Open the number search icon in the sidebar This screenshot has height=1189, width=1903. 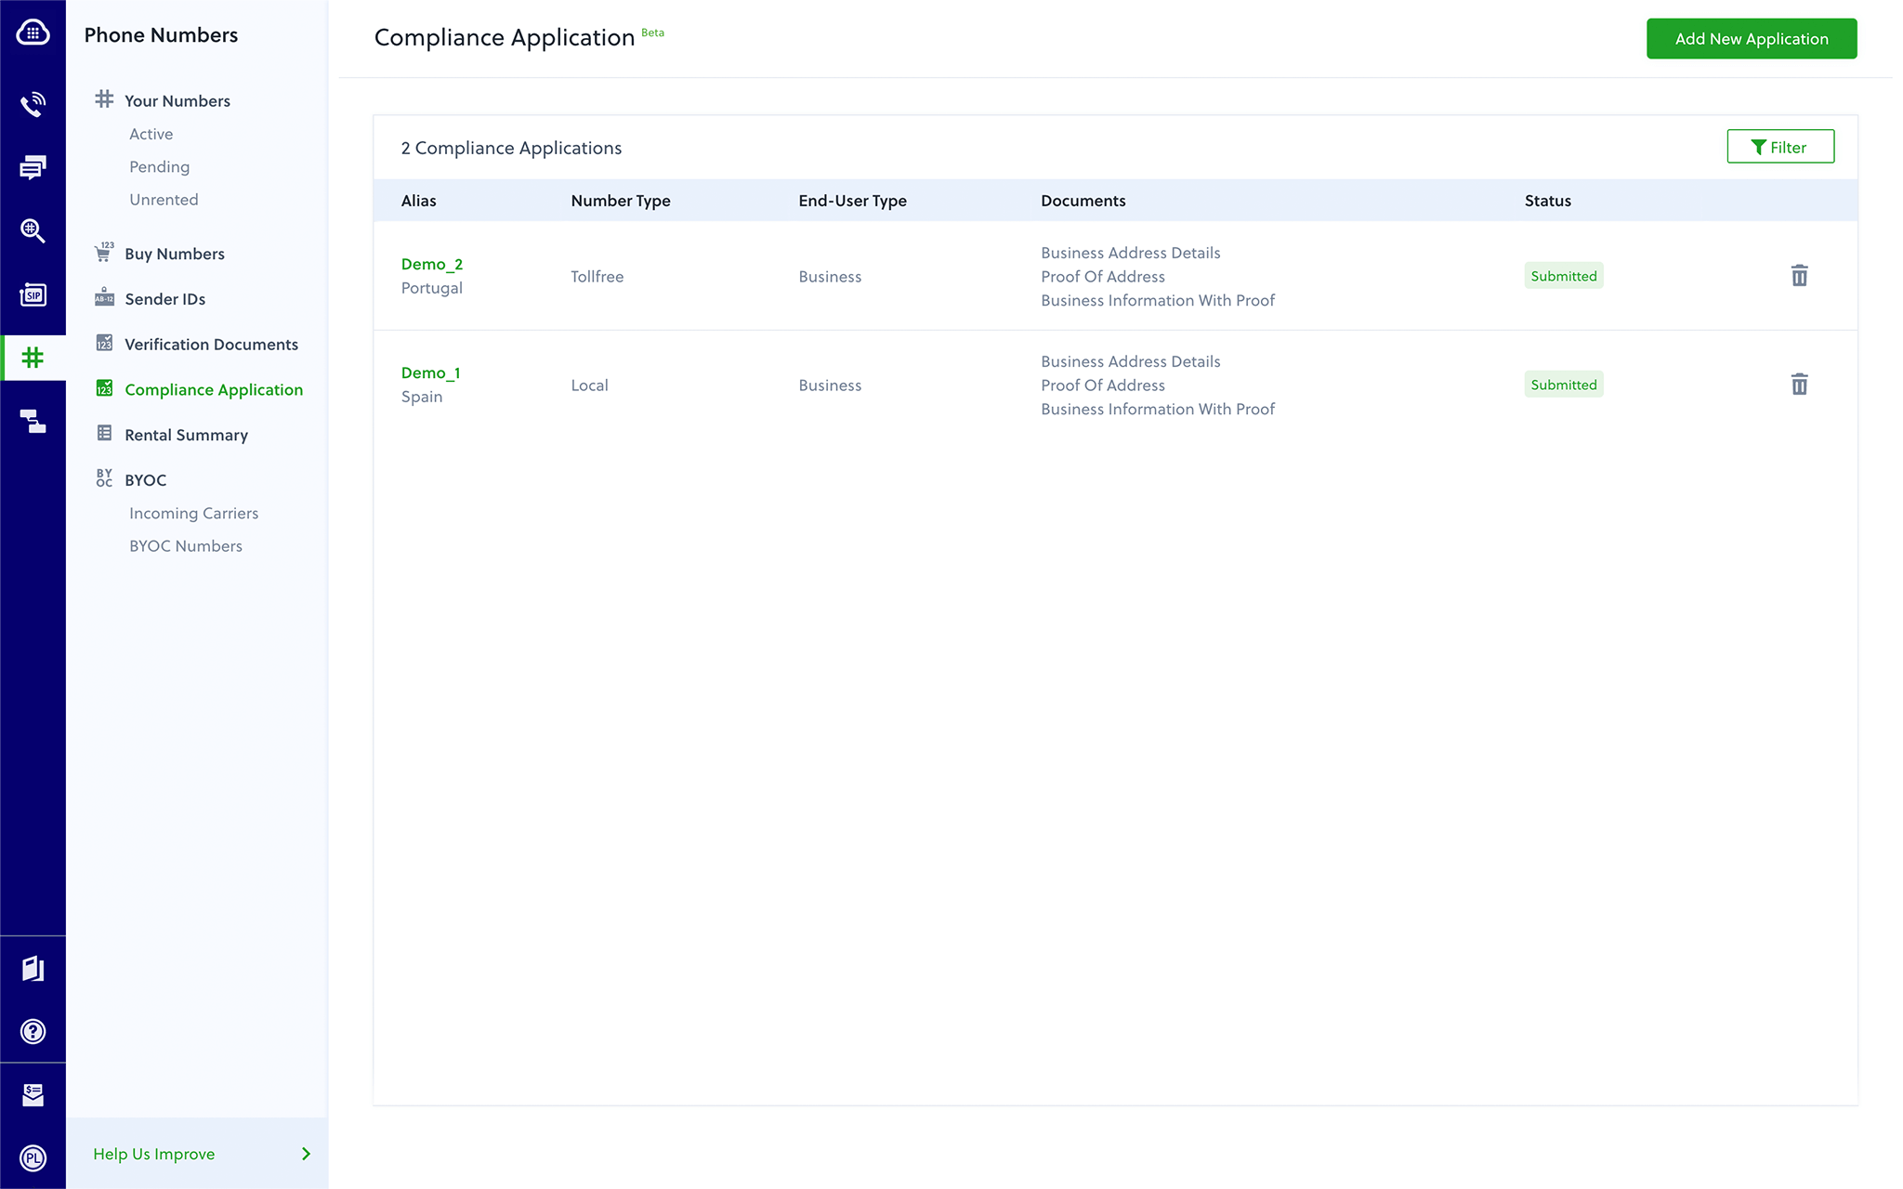(33, 231)
